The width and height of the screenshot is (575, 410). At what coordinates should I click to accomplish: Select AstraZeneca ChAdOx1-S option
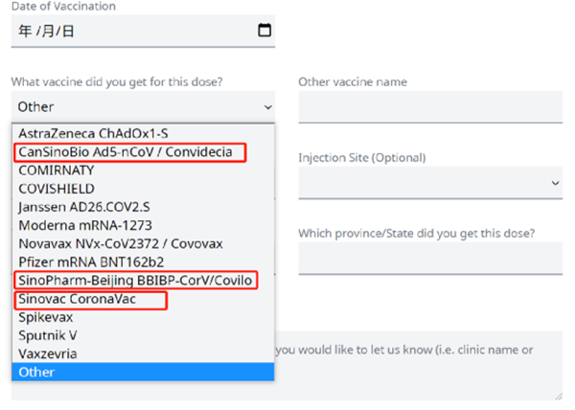coord(143,133)
